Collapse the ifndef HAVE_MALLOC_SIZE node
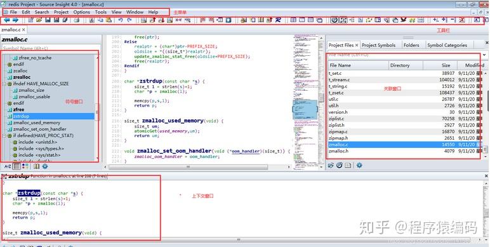This screenshot has height=247, width=490. [4, 84]
